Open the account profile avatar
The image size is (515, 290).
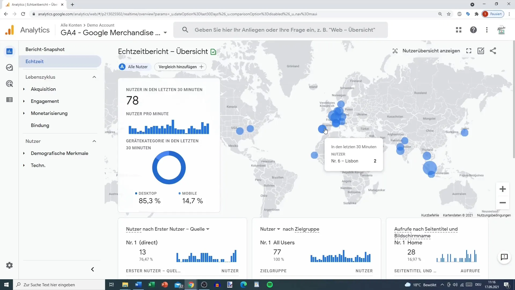(501, 30)
